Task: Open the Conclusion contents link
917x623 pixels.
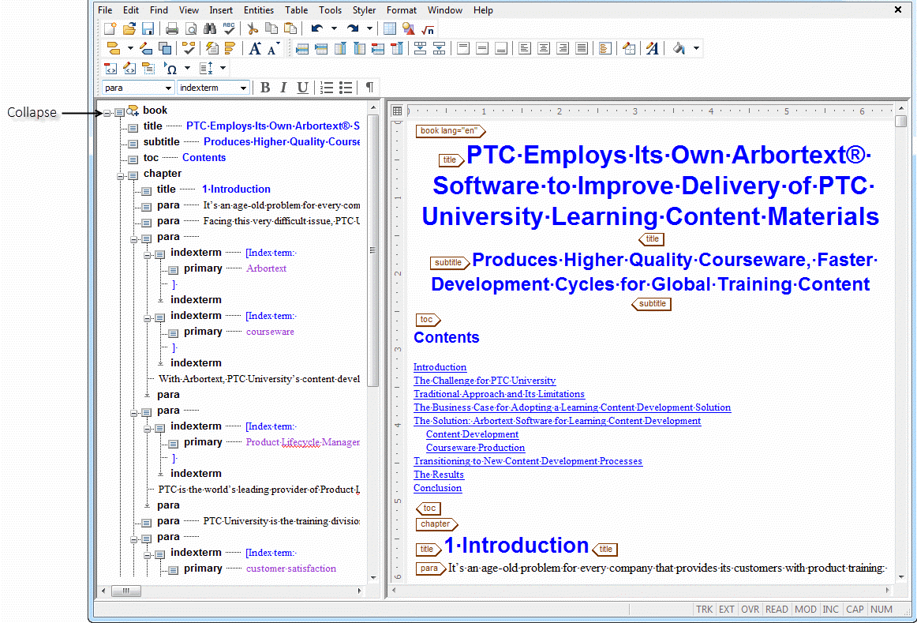Action: pos(437,488)
